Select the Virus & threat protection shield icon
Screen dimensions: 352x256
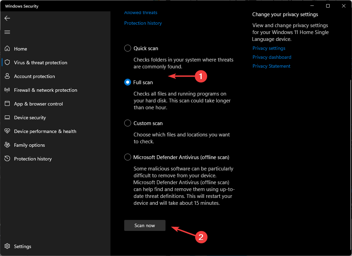[7, 63]
